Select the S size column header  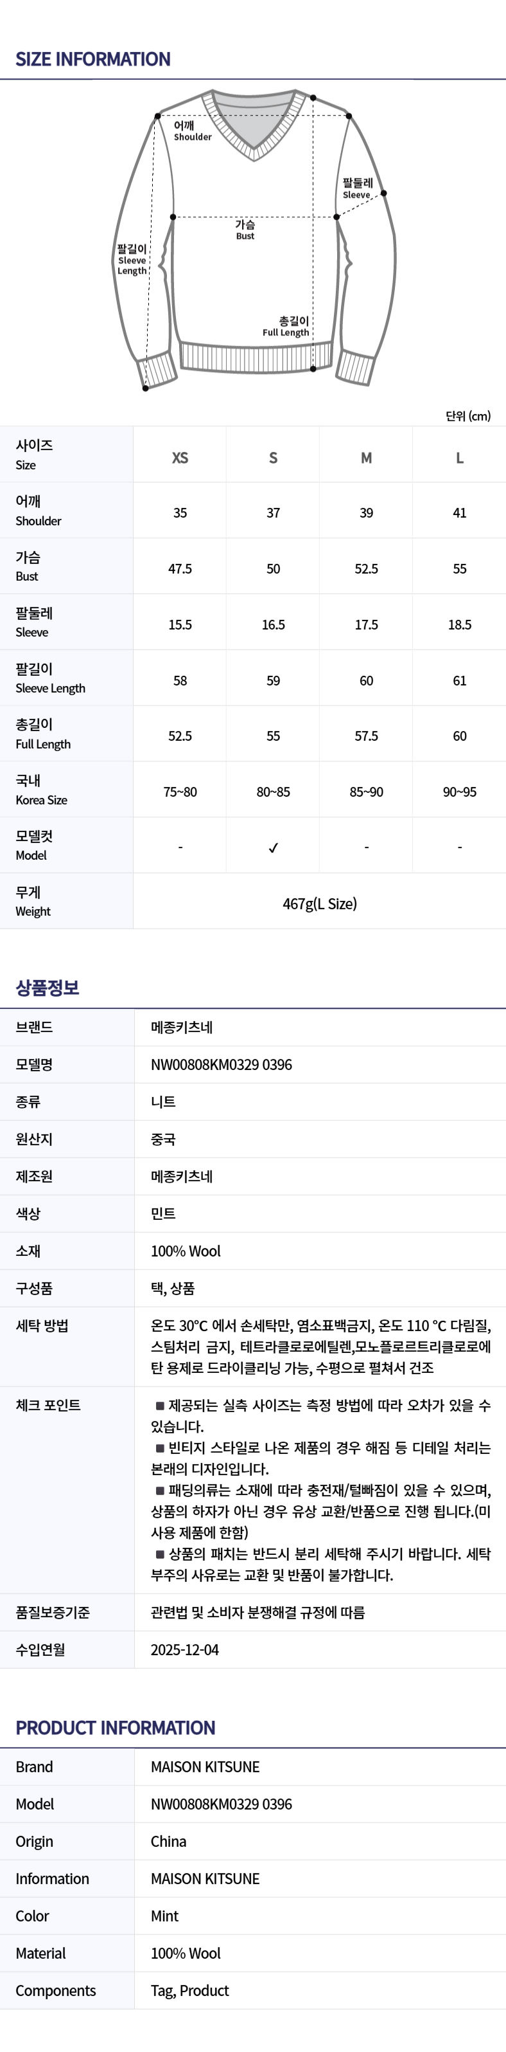[x=273, y=458]
